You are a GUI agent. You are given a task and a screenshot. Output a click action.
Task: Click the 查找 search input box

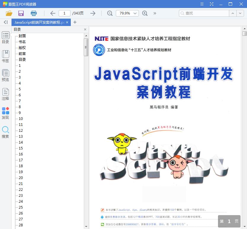click(x=204, y=13)
